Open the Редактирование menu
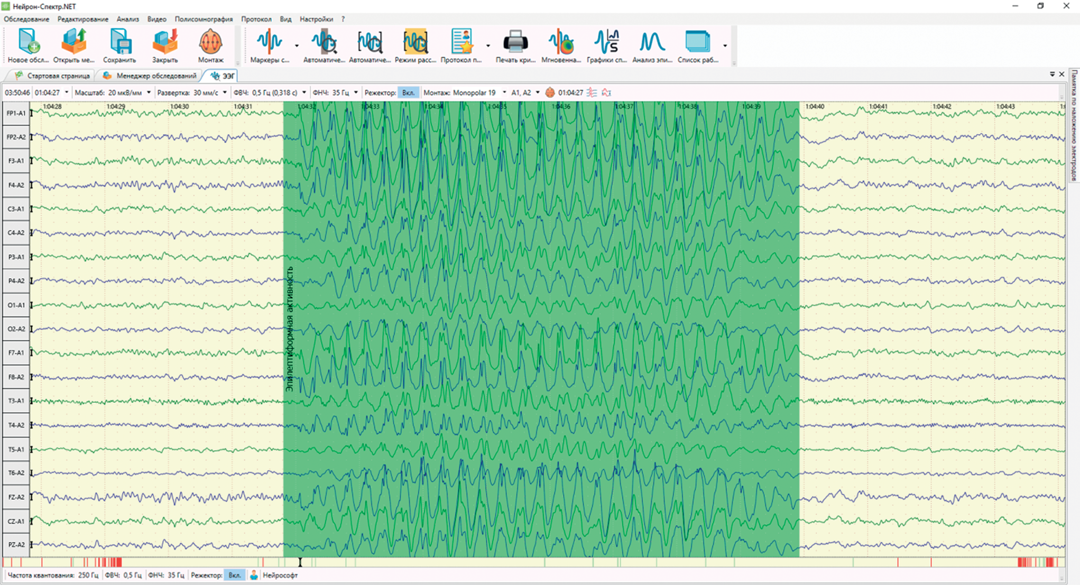The width and height of the screenshot is (1080, 585). pyautogui.click(x=83, y=19)
